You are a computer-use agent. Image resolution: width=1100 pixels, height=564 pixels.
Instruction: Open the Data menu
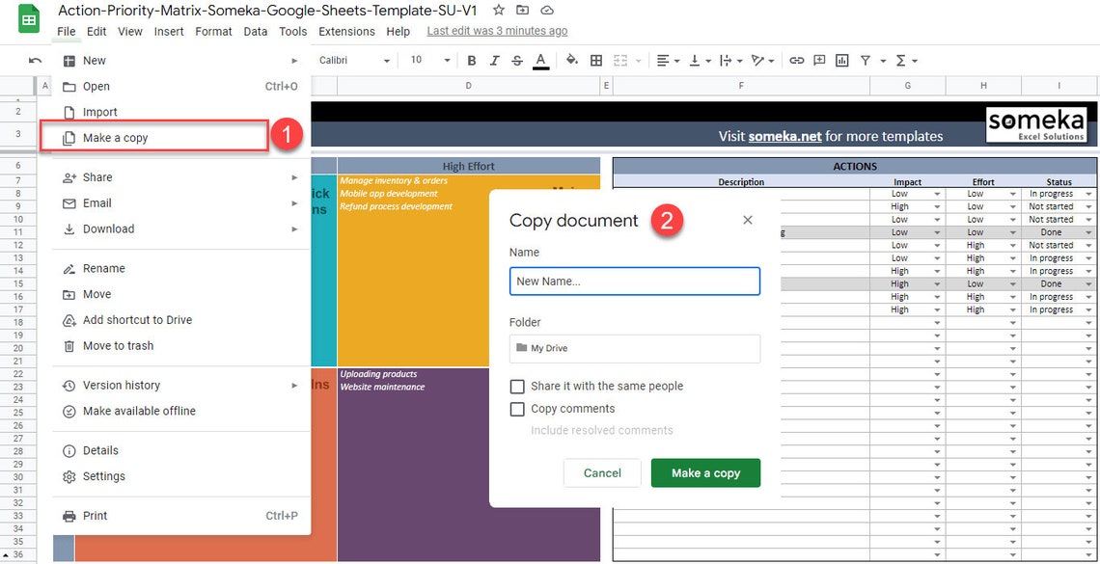point(255,31)
